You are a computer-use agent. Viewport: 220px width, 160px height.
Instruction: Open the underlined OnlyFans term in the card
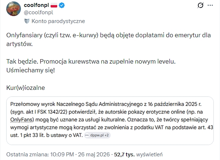point(22,120)
